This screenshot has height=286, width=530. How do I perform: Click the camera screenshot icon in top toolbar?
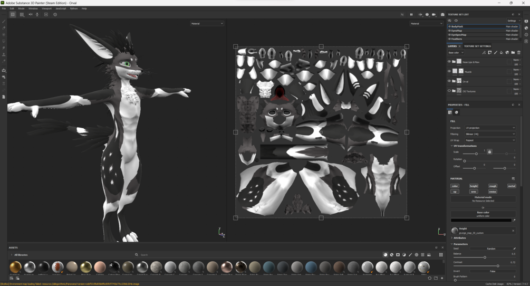(x=442, y=15)
